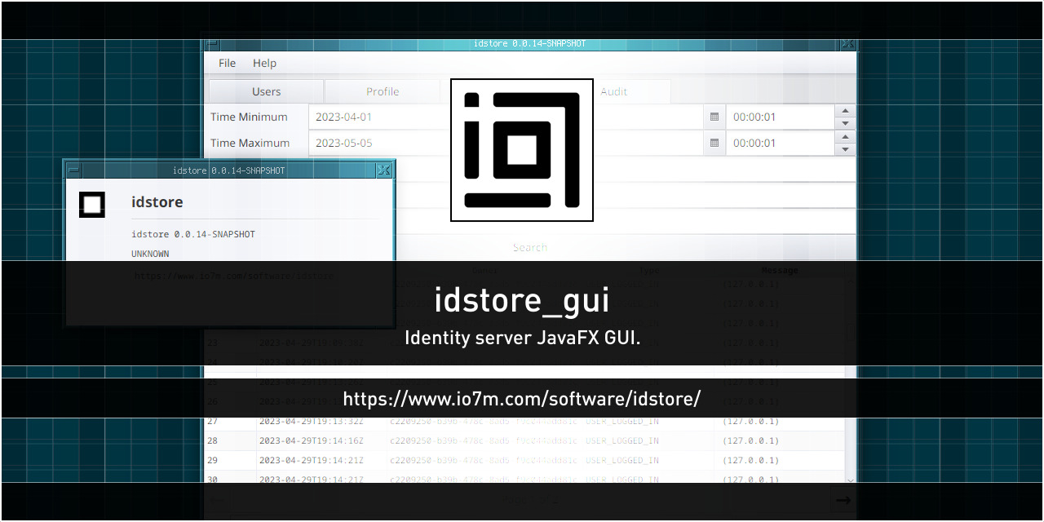The height and width of the screenshot is (522, 1044).
Task: Click the Time Maximum label
Action: click(x=250, y=143)
